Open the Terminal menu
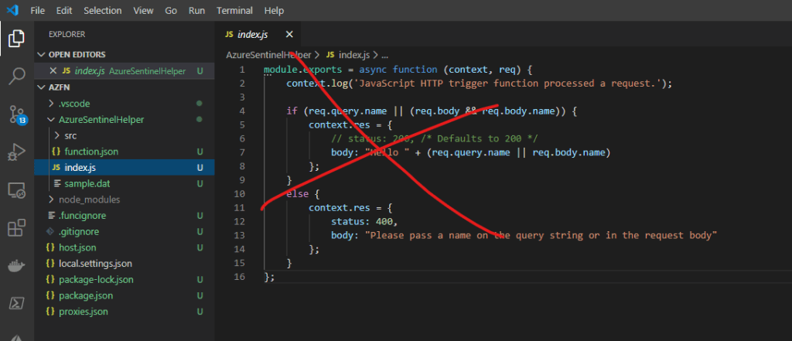The image size is (792, 341). pyautogui.click(x=234, y=11)
